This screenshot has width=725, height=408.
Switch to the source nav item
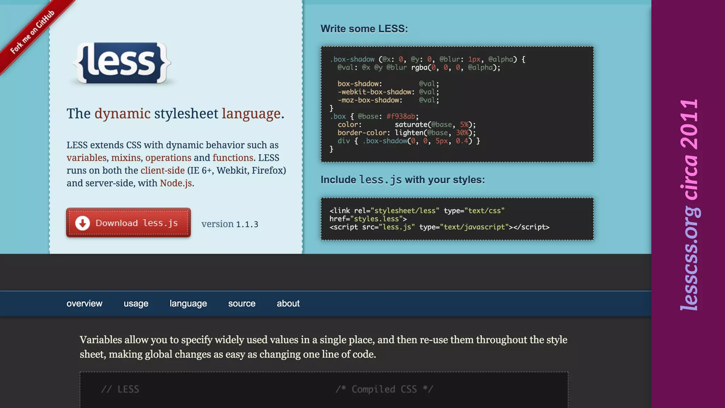242,304
